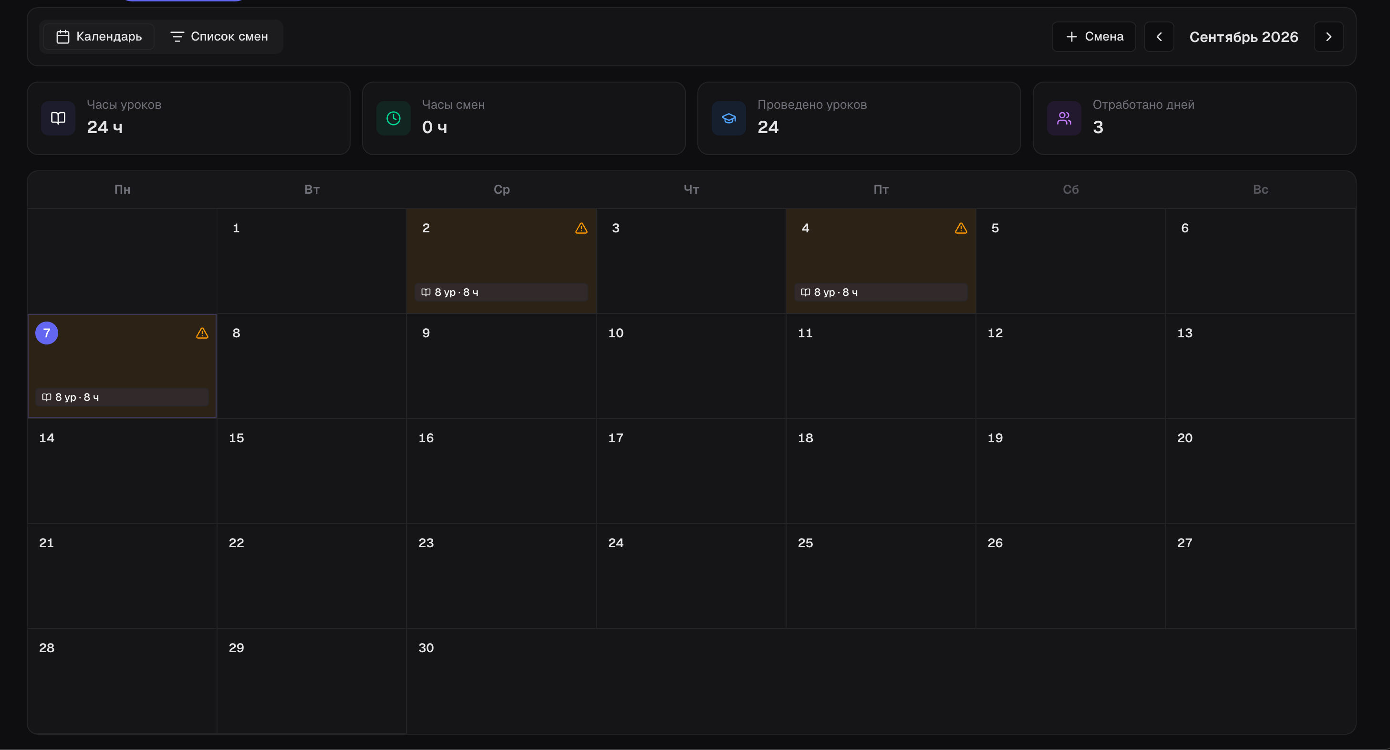The height and width of the screenshot is (750, 1390).
Task: Select day 3 in the calendar
Action: click(691, 261)
